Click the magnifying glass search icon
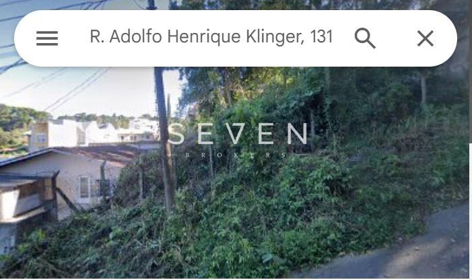Screen dimensions: 472x280 point(365,38)
